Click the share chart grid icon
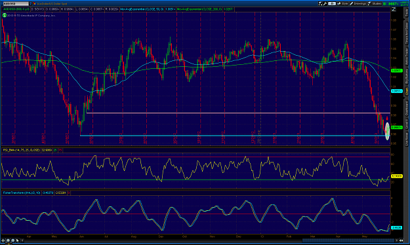410x245 pixels. pos(320,3)
